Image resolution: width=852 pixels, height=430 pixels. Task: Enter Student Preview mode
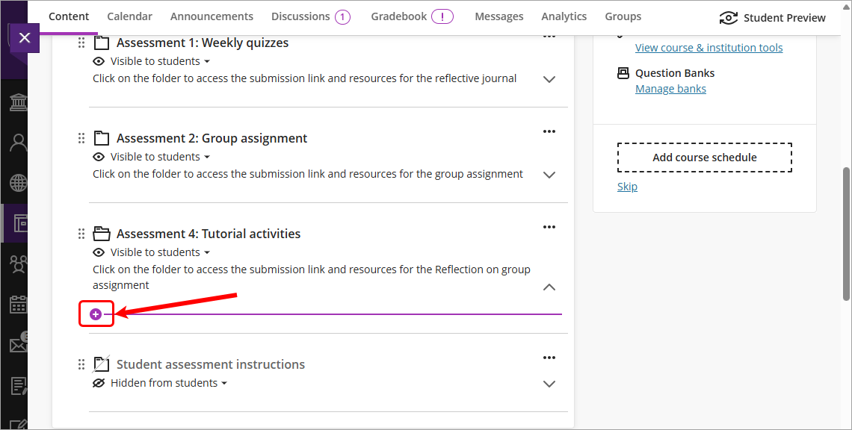coord(772,16)
